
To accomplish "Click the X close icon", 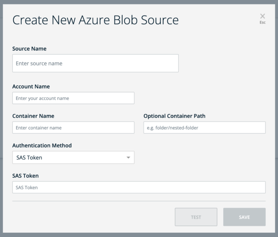I will click(262, 15).
